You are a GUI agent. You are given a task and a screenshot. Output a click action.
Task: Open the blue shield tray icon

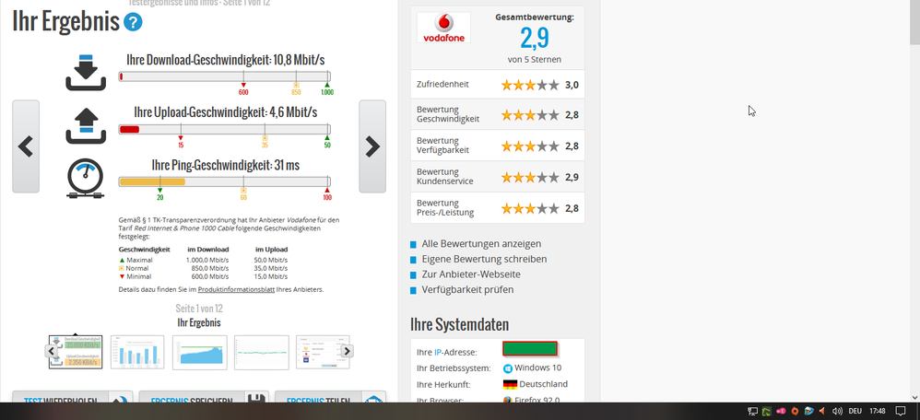(x=809, y=411)
